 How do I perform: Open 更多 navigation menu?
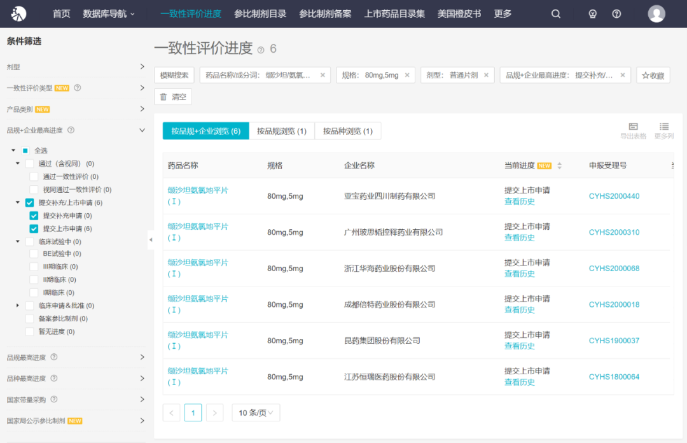[x=503, y=14]
